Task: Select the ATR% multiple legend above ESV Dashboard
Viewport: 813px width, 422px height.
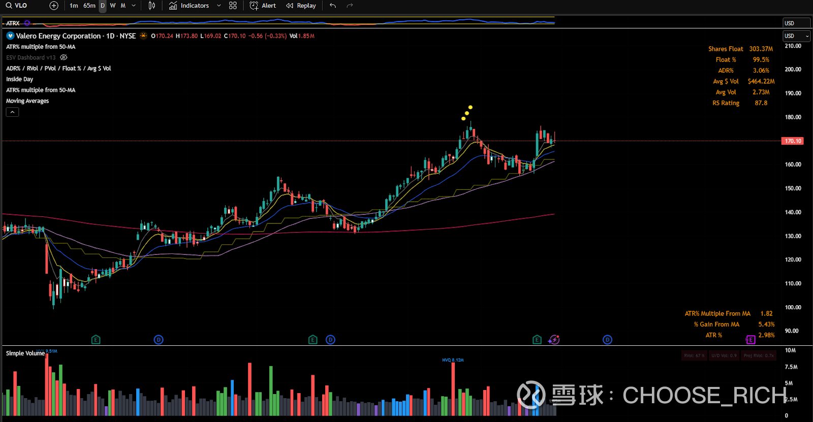Action: coord(41,47)
